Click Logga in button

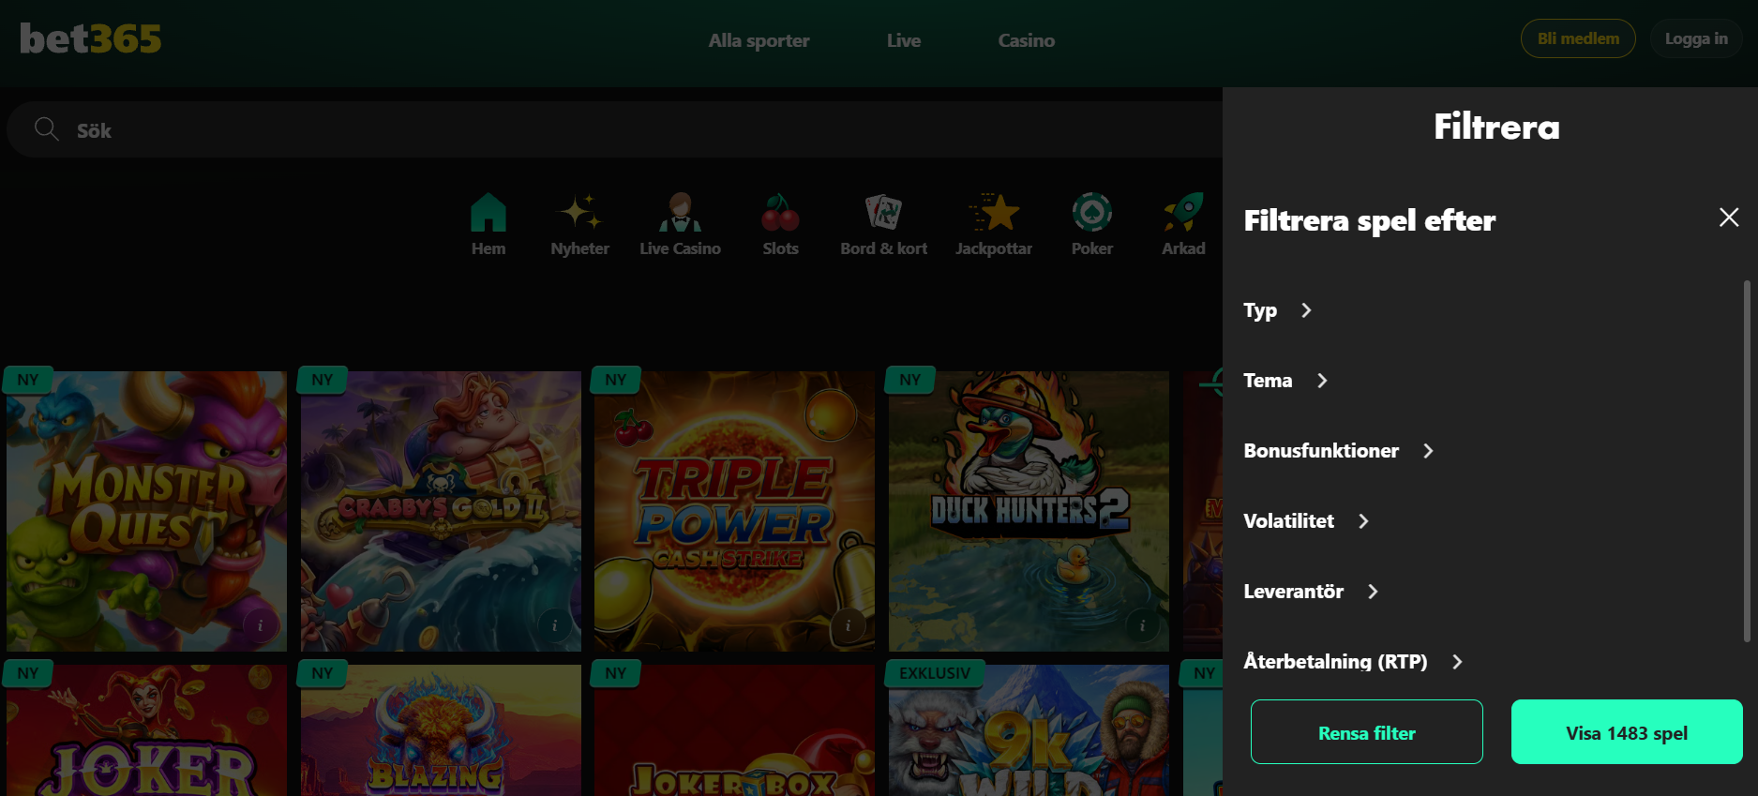(1696, 38)
